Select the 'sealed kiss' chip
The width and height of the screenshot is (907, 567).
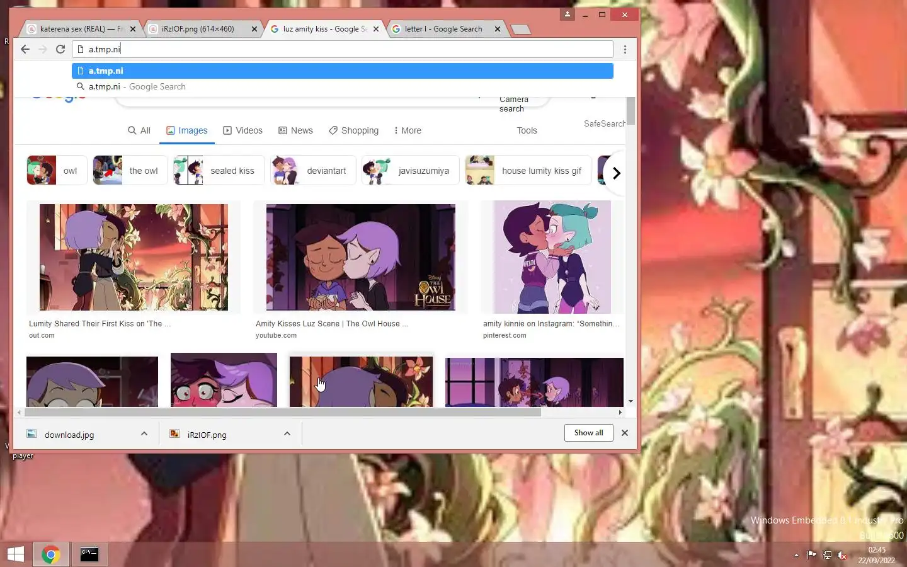[x=219, y=171]
